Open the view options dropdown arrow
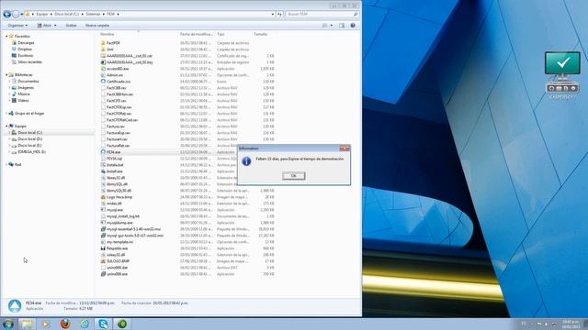The height and width of the screenshot is (330, 588). pos(331,26)
